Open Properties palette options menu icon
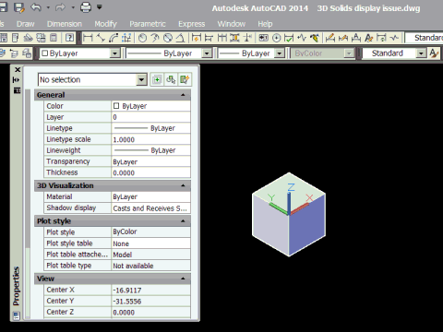This screenshot has height=332, width=443. [x=17, y=90]
